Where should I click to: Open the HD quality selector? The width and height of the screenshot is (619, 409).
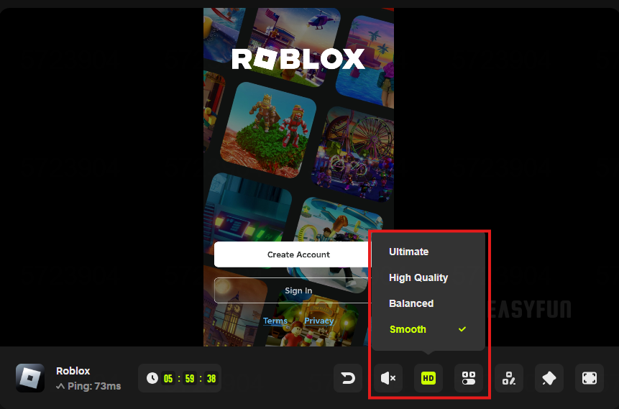428,378
